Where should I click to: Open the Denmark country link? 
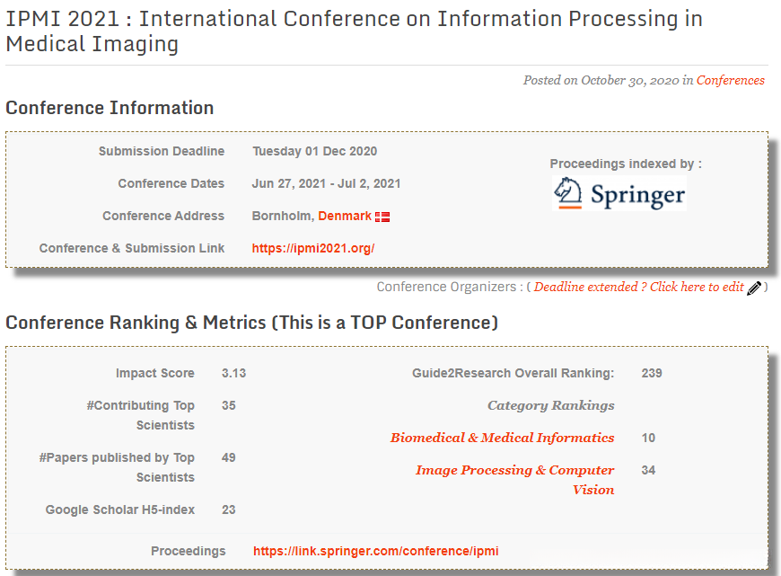point(345,216)
